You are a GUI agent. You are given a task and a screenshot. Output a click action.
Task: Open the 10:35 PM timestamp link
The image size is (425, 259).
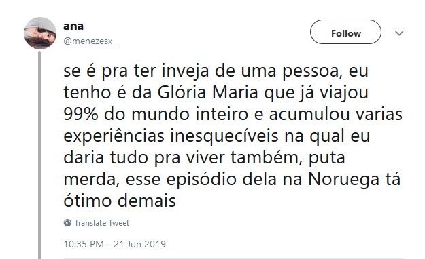[84, 244]
